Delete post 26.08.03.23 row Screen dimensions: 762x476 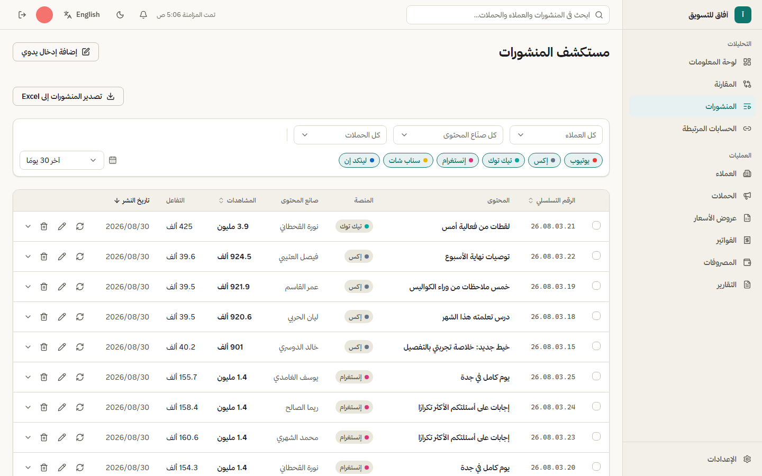pyautogui.click(x=44, y=437)
